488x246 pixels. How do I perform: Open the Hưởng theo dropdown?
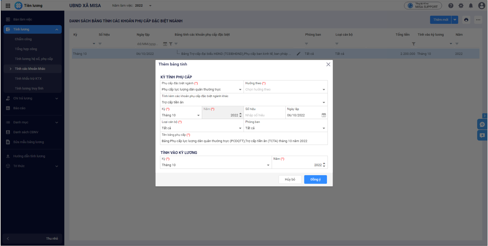click(324, 90)
